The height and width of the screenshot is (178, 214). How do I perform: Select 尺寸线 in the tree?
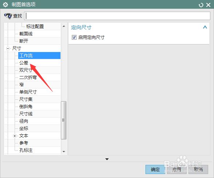(26, 114)
